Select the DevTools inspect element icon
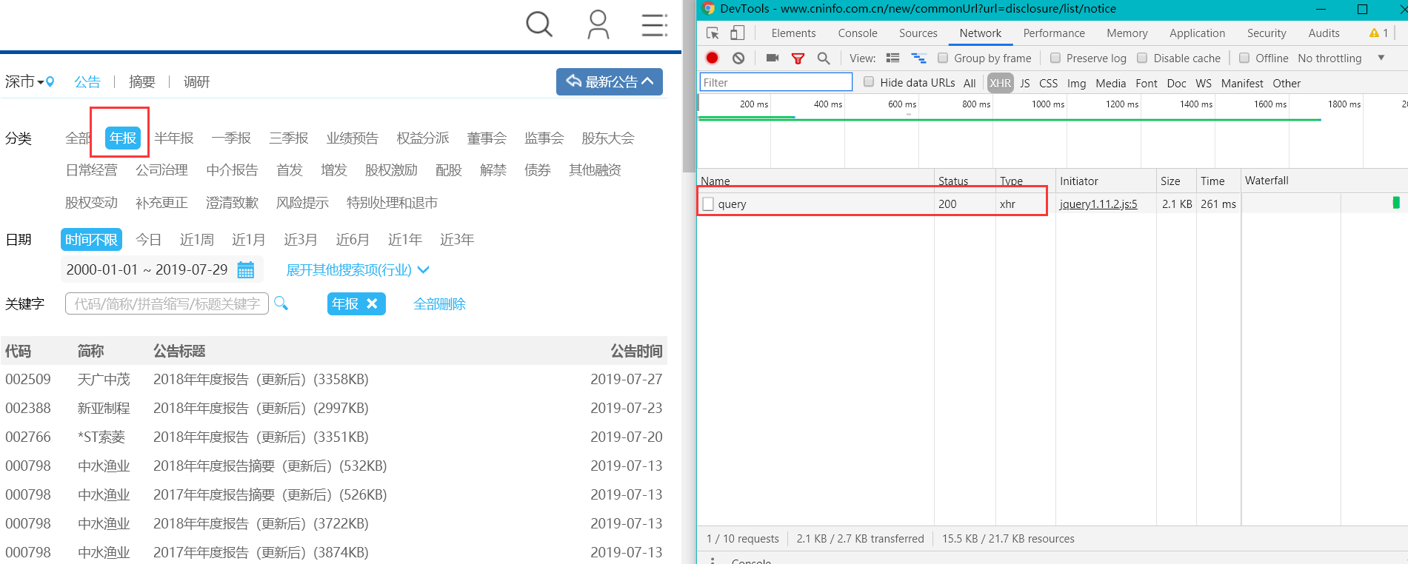 click(713, 33)
